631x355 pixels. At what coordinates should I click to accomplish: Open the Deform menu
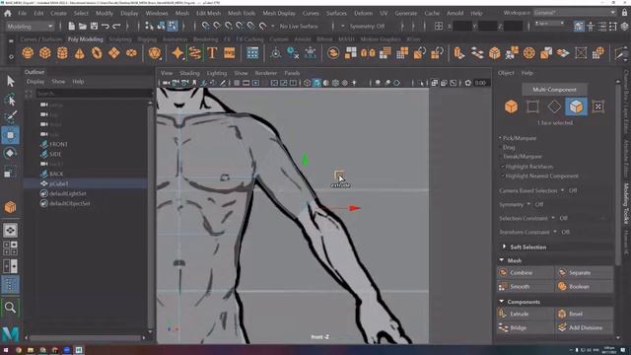(x=363, y=13)
